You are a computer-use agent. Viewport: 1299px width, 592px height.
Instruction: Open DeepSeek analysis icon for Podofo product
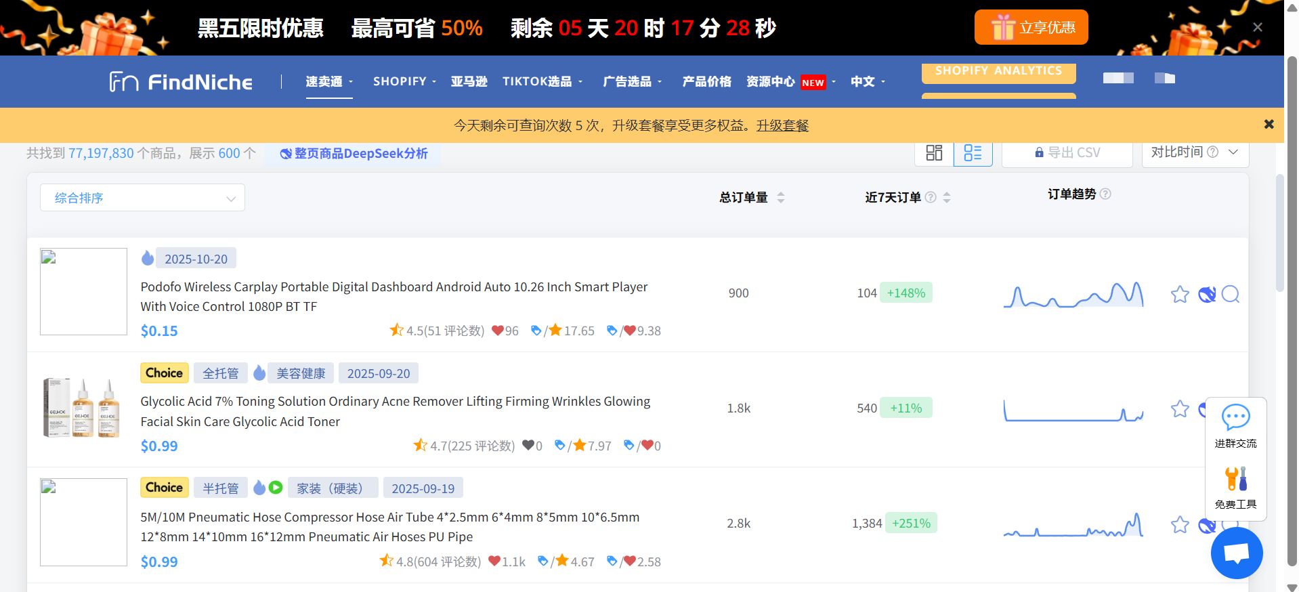[1207, 294]
